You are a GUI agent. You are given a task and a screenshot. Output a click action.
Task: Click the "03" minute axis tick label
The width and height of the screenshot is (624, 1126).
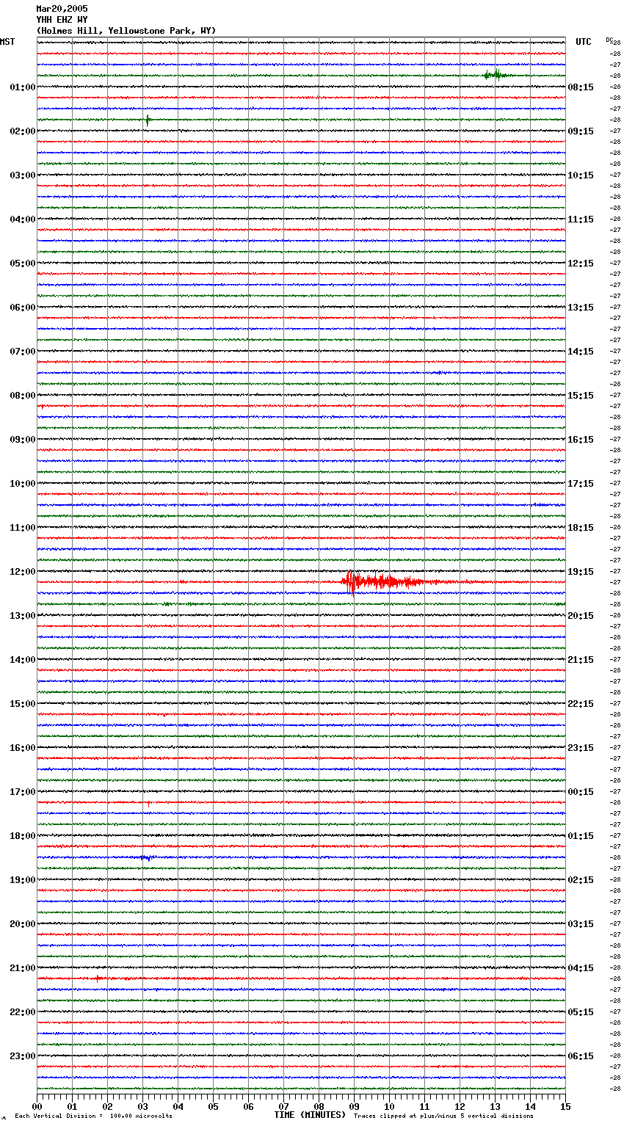[x=142, y=1106]
